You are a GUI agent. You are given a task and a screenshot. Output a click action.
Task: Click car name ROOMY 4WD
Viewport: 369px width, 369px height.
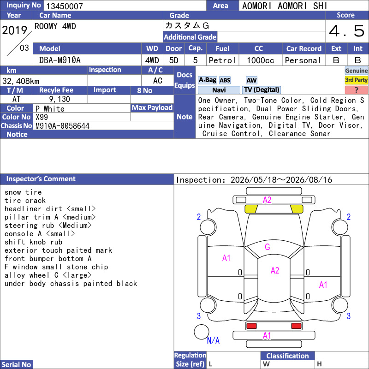55,26
